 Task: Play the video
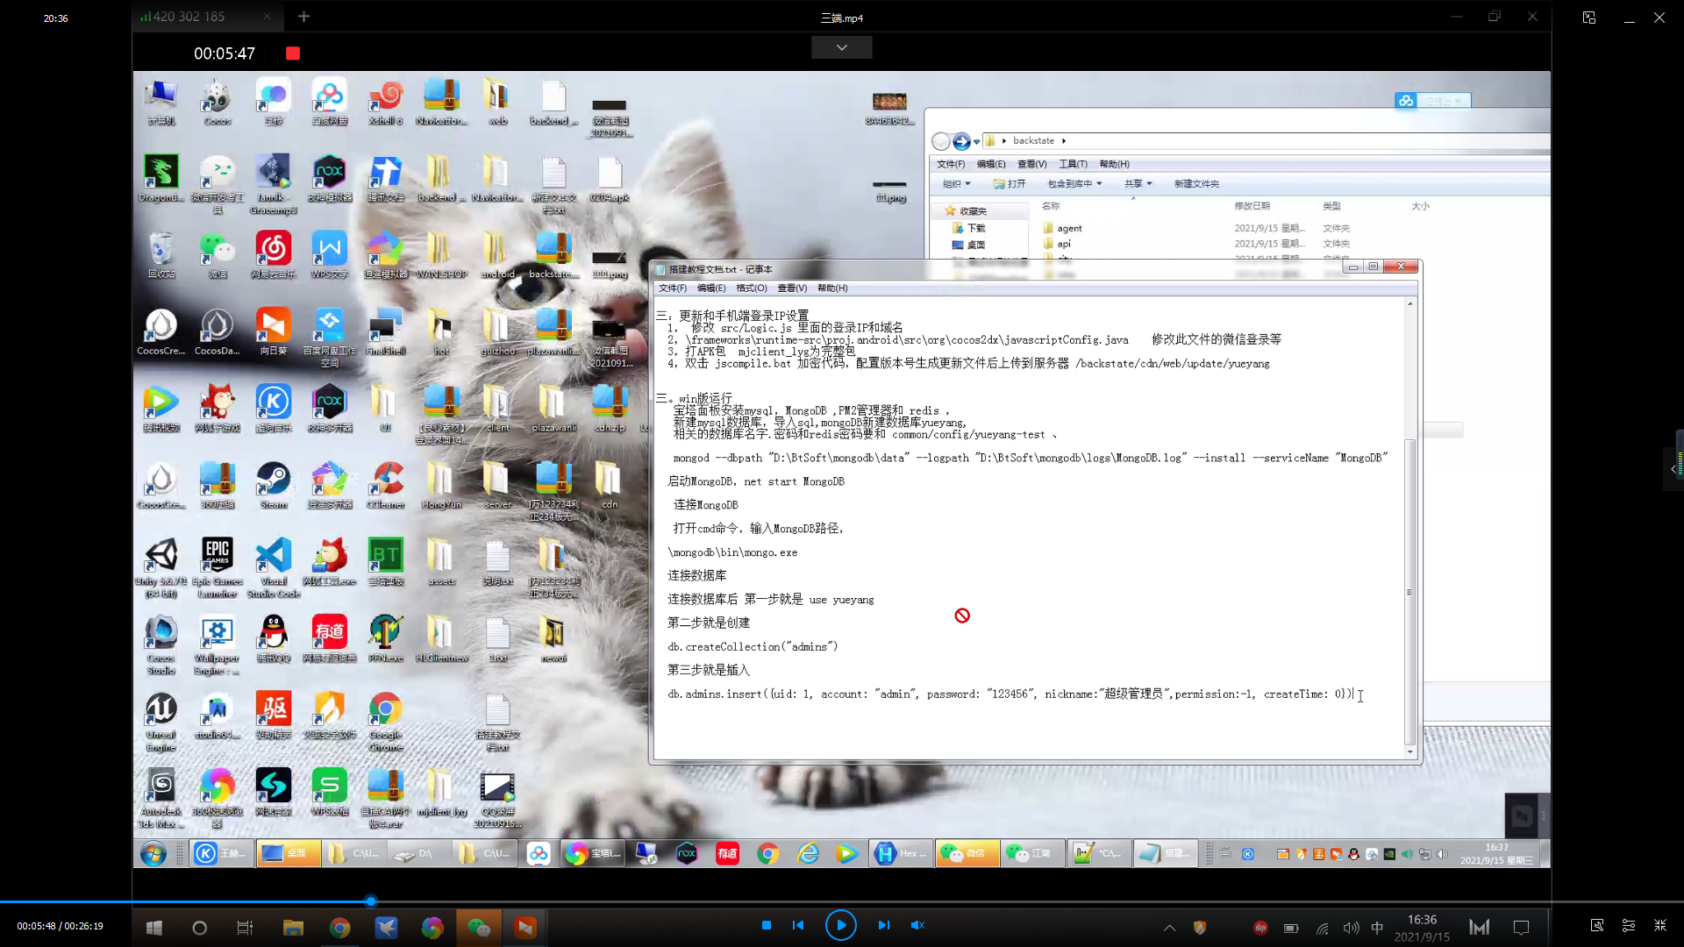tap(840, 925)
